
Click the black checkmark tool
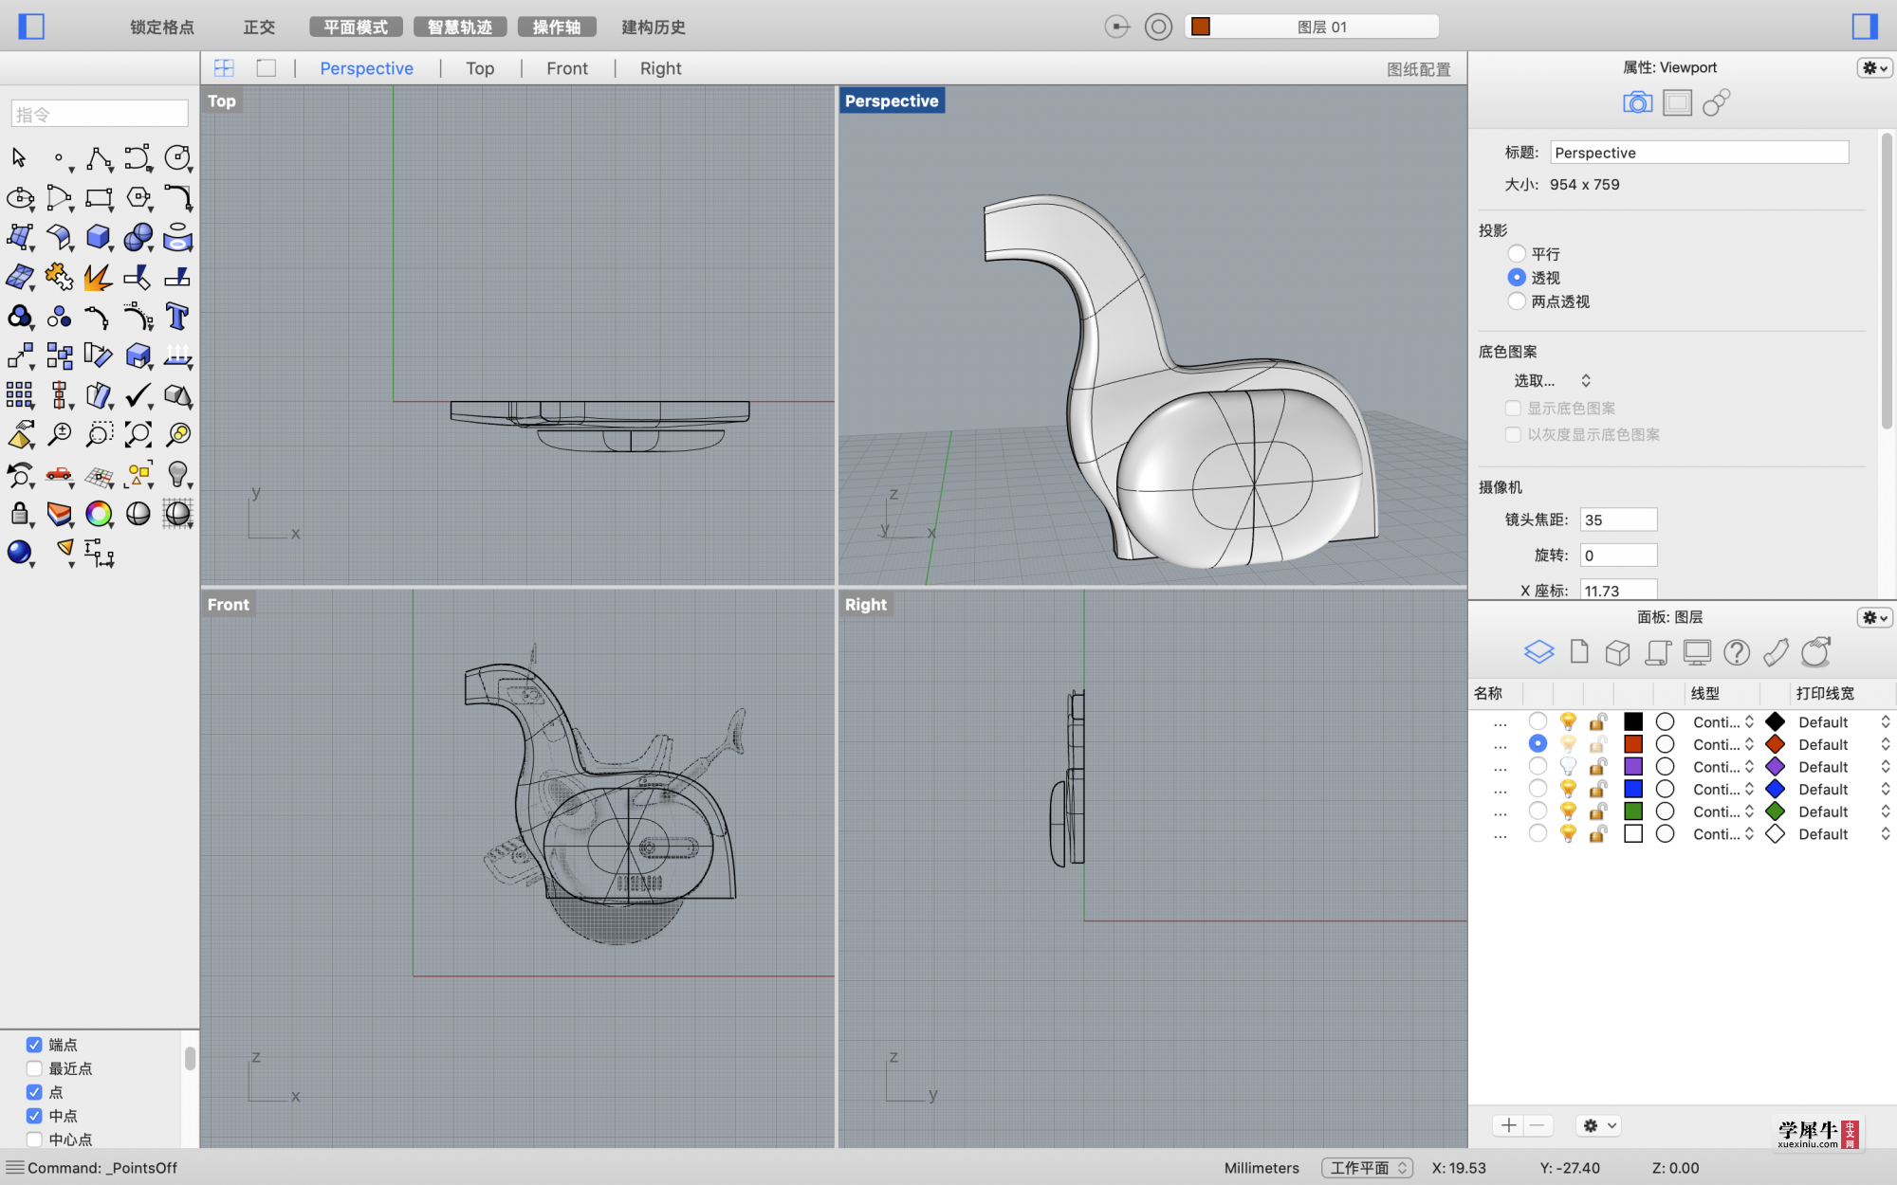point(138,394)
